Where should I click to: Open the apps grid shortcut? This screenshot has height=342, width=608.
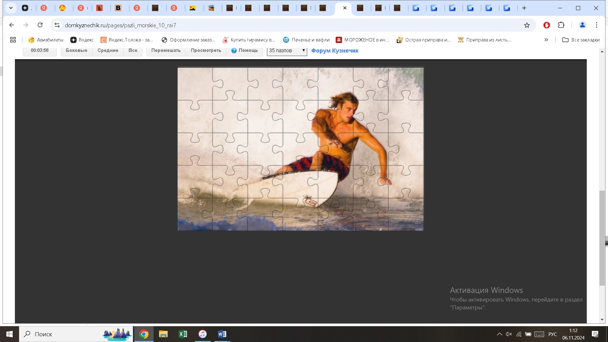pyautogui.click(x=13, y=40)
